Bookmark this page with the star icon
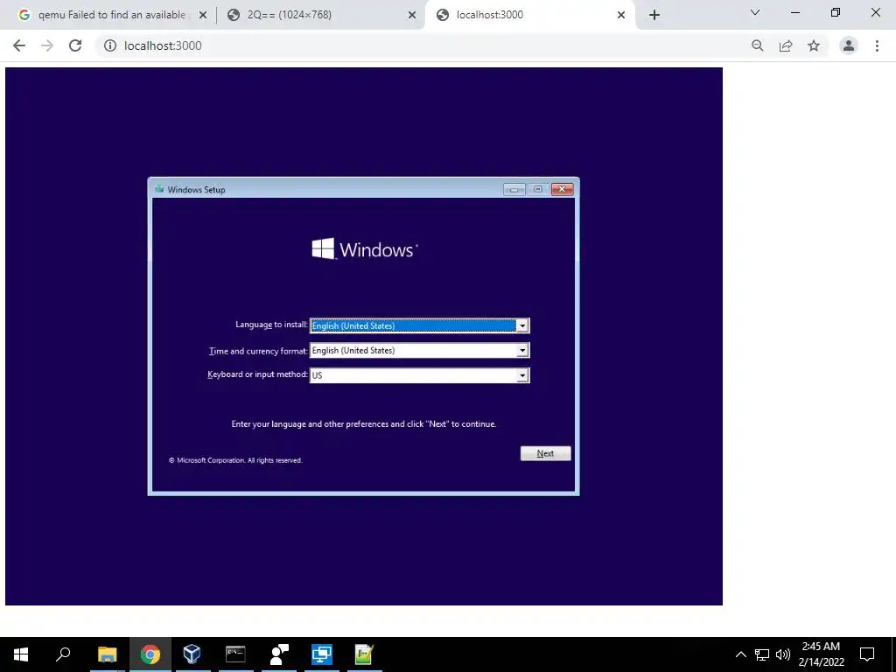 [814, 45]
